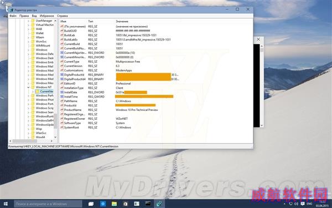Click the CurrentBuild string value icon
This screenshot has width=332, height=208.
[x=62, y=44]
